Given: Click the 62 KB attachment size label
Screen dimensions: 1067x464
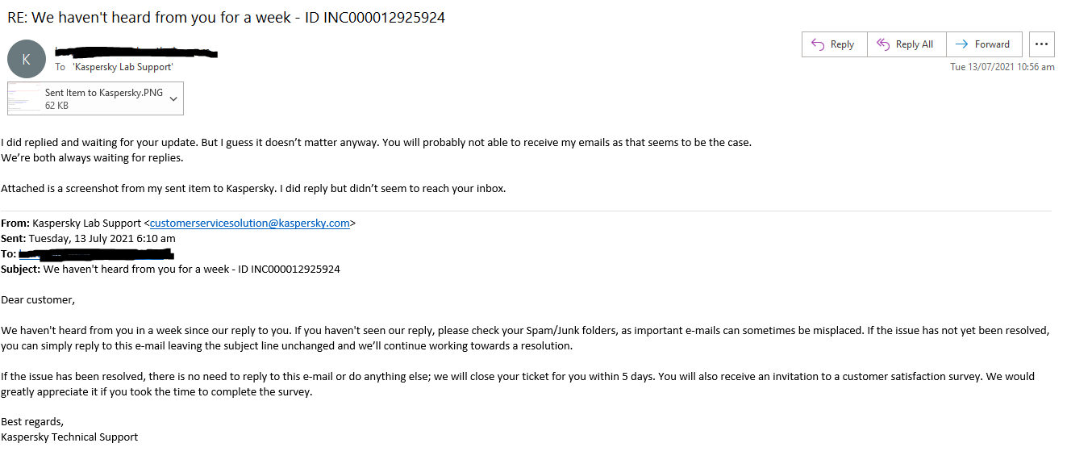Looking at the screenshot, I should [56, 106].
